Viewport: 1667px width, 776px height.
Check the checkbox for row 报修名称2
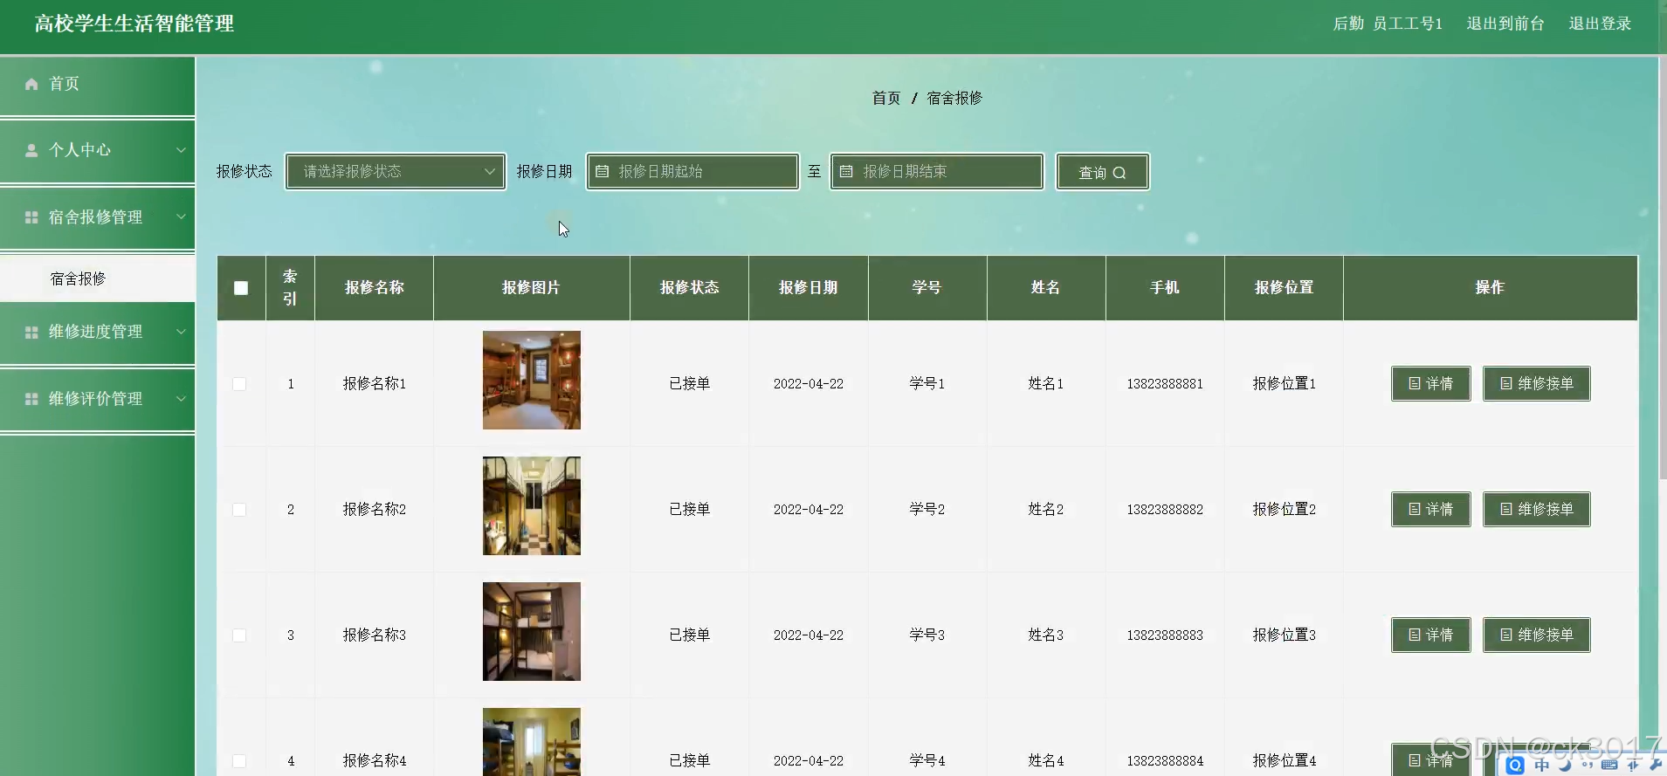[x=239, y=510]
